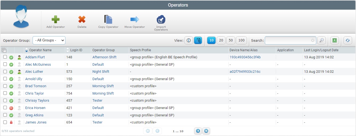Click Alec Luther's green logged-in user icon

(x=19, y=72)
